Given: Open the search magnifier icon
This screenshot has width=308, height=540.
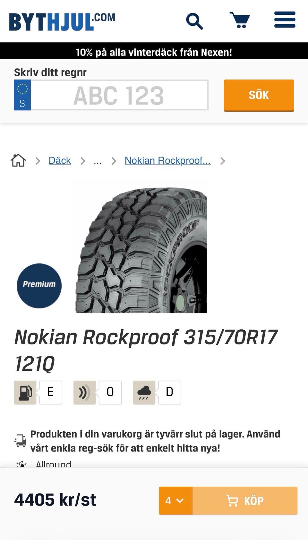Looking at the screenshot, I should (194, 21).
